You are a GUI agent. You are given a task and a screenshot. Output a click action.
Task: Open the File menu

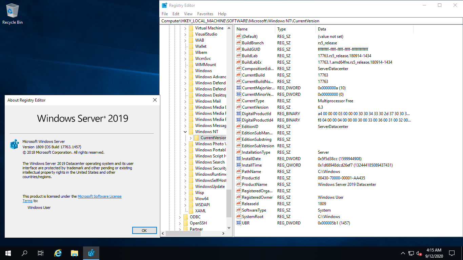pyautogui.click(x=165, y=14)
